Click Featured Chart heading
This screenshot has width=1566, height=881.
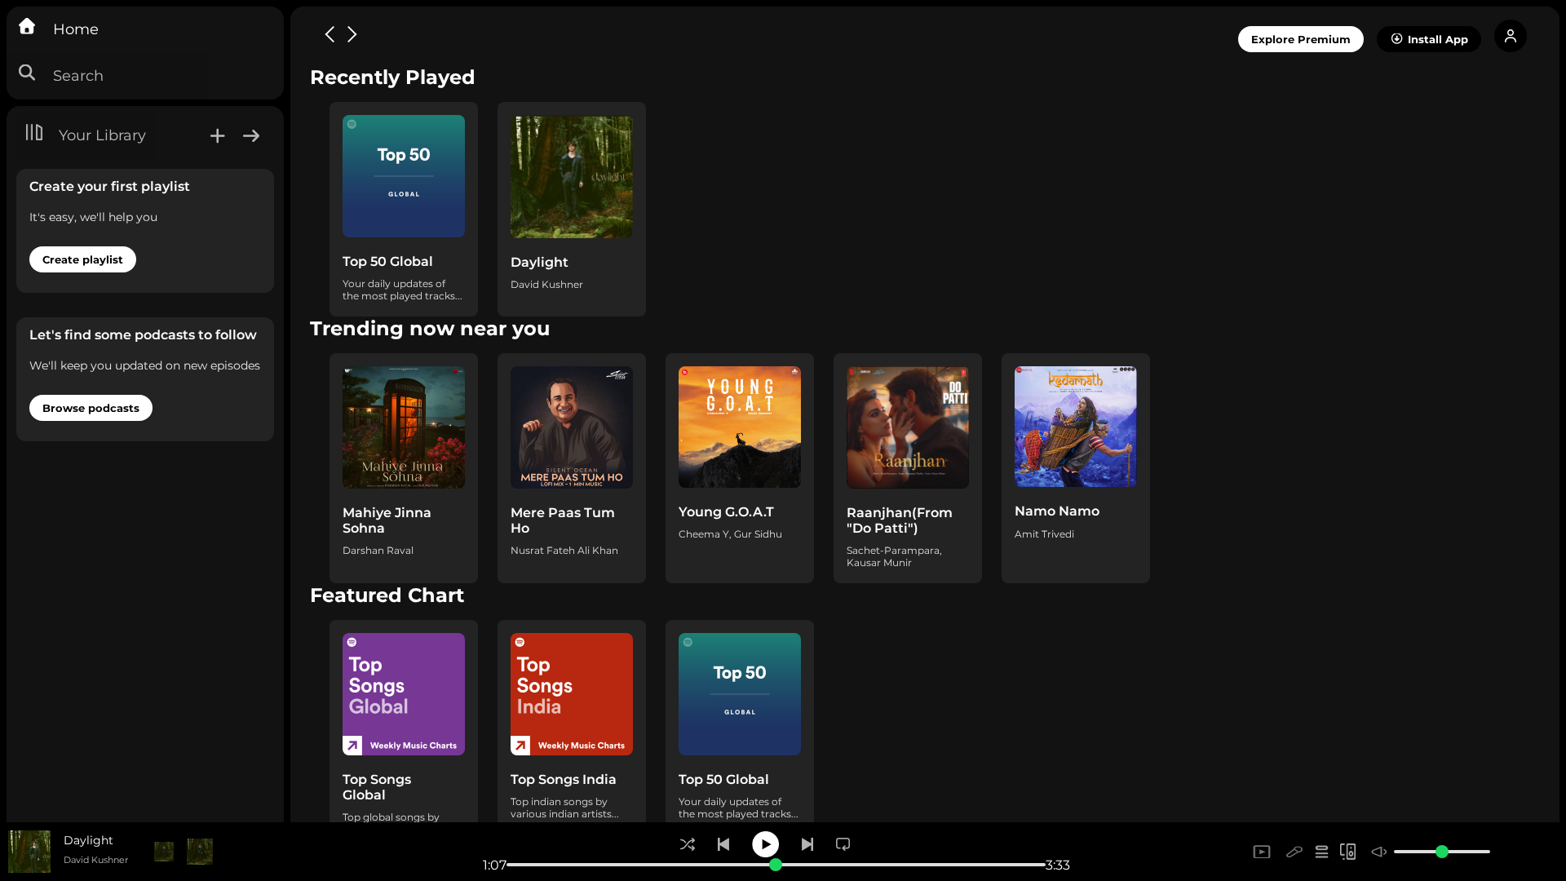(x=387, y=595)
